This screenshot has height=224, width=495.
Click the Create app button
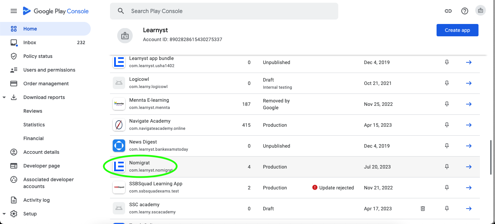[x=457, y=30]
